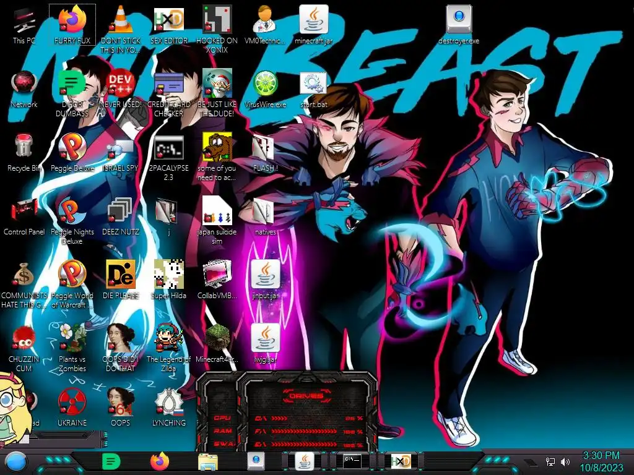Select the VirusWire.exe lime icon
This screenshot has width=634, height=475.
(x=265, y=89)
